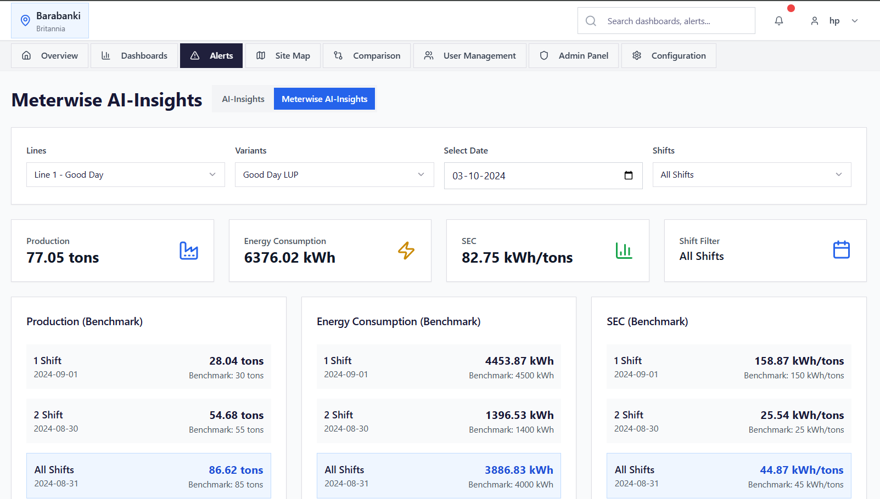Select the Meterwise AI-Insights button
880x499 pixels.
324,99
